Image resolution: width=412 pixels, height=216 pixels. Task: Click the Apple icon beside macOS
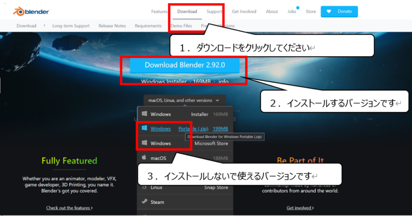144,157
